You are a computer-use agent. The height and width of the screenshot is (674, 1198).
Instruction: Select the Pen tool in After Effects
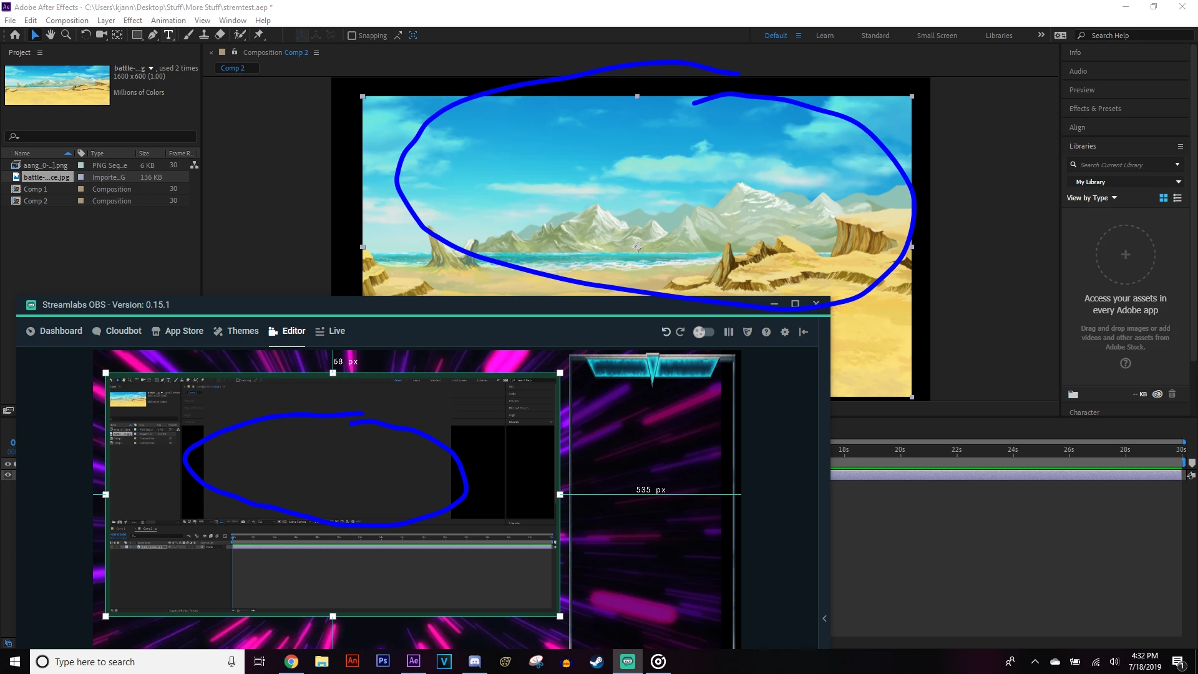[153, 35]
